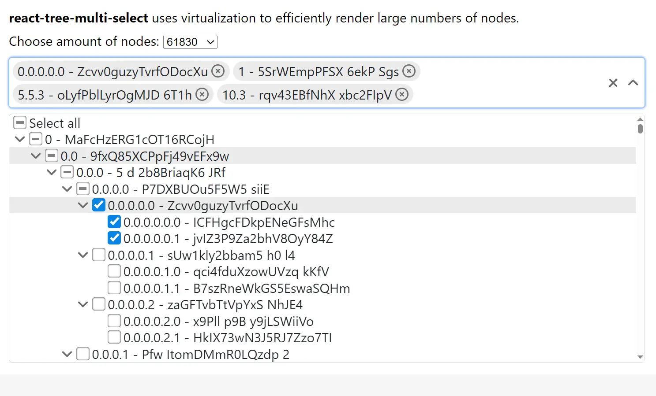Remove the 0.0.0.0.0 - Zcvv0guzyTvrfODocXu chip
Viewport: 656px width, 396px height.
pos(218,71)
